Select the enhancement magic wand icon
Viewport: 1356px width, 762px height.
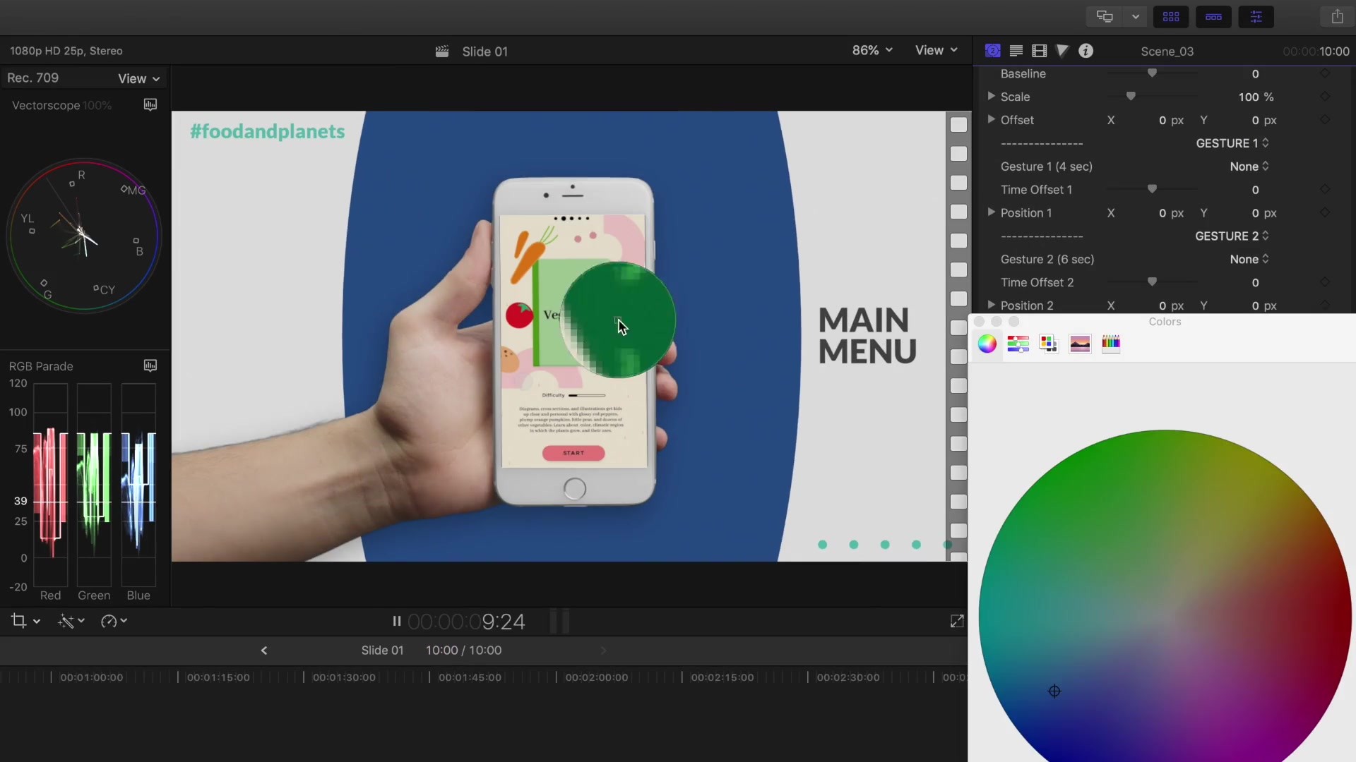pyautogui.click(x=66, y=621)
